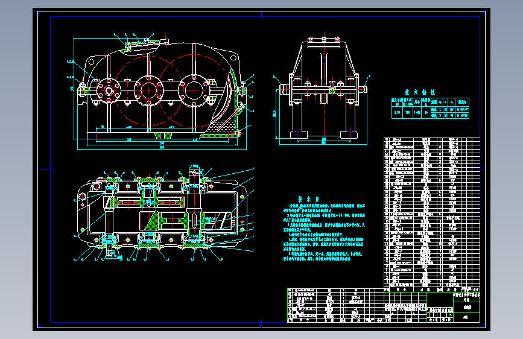523x339 pixels.
Task: Pick the middle shaft bearing cap in the front view
Action: pyautogui.click(x=149, y=90)
